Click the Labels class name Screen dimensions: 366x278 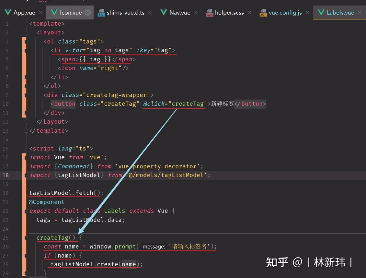pyautogui.click(x=115, y=211)
